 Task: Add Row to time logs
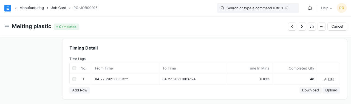[80, 90]
